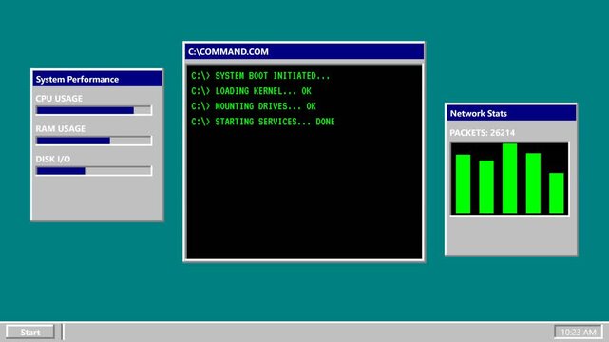The height and width of the screenshot is (342, 609).
Task: Click the RAM USAGE progress bar
Action: coord(94,141)
